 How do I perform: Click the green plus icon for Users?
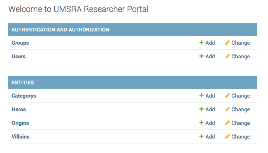click(201, 56)
